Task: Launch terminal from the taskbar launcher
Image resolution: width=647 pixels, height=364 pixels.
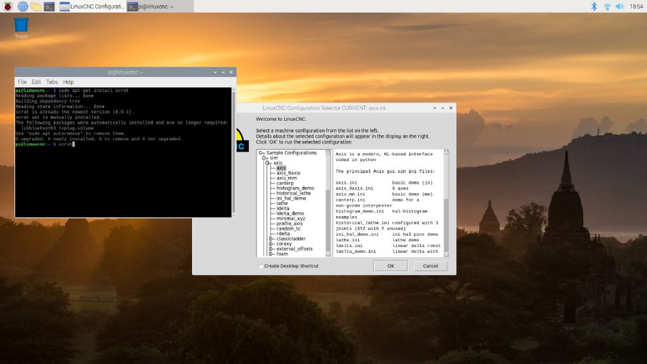Action: pyautogui.click(x=49, y=6)
